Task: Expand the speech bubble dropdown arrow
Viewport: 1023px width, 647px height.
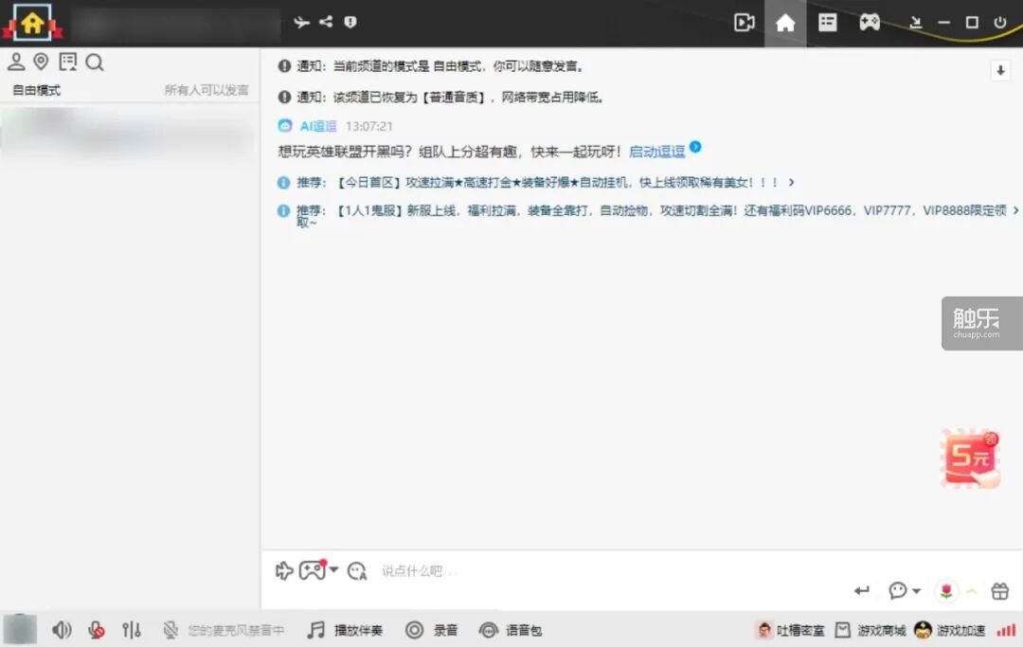Action: pos(916,591)
